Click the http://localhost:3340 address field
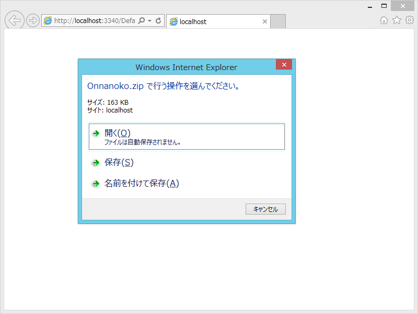The height and width of the screenshot is (314, 418). (95, 20)
